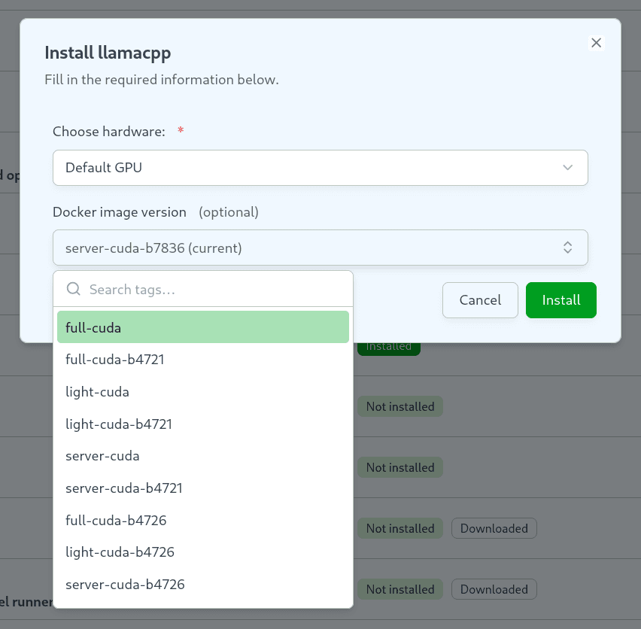Select the light-cuda-b4726 tag
This screenshot has width=641, height=629.
point(203,552)
